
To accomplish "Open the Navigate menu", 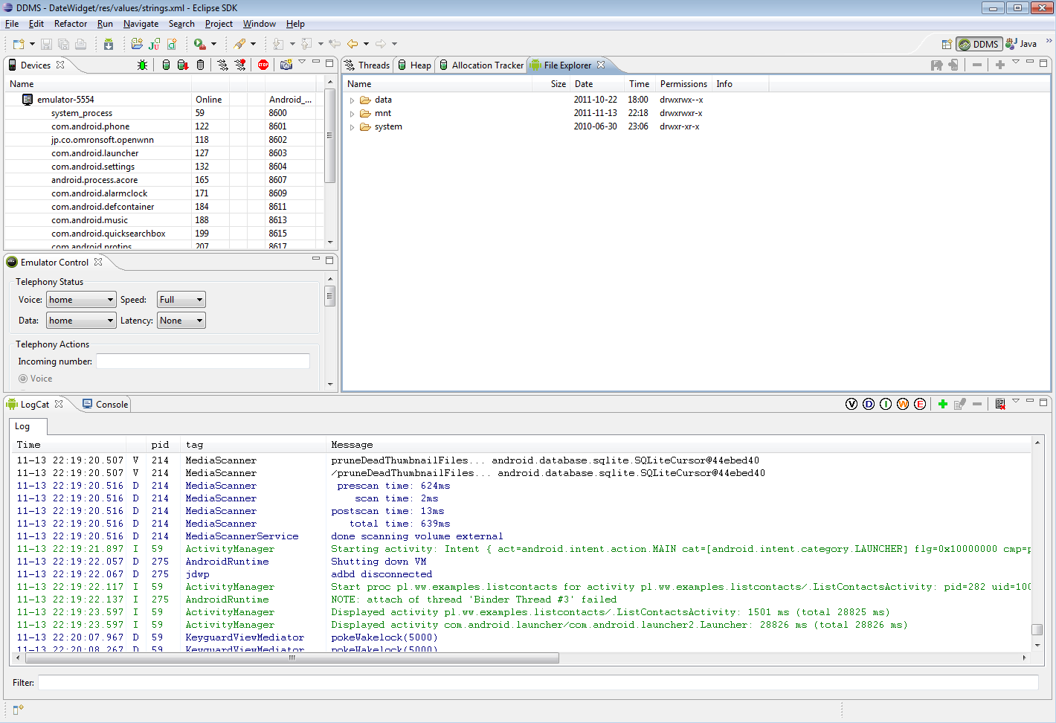I will [x=141, y=24].
